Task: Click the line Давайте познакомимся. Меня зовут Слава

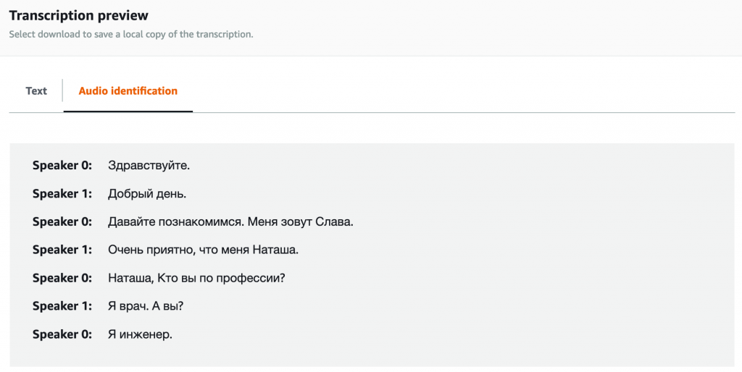Action: click(x=230, y=221)
